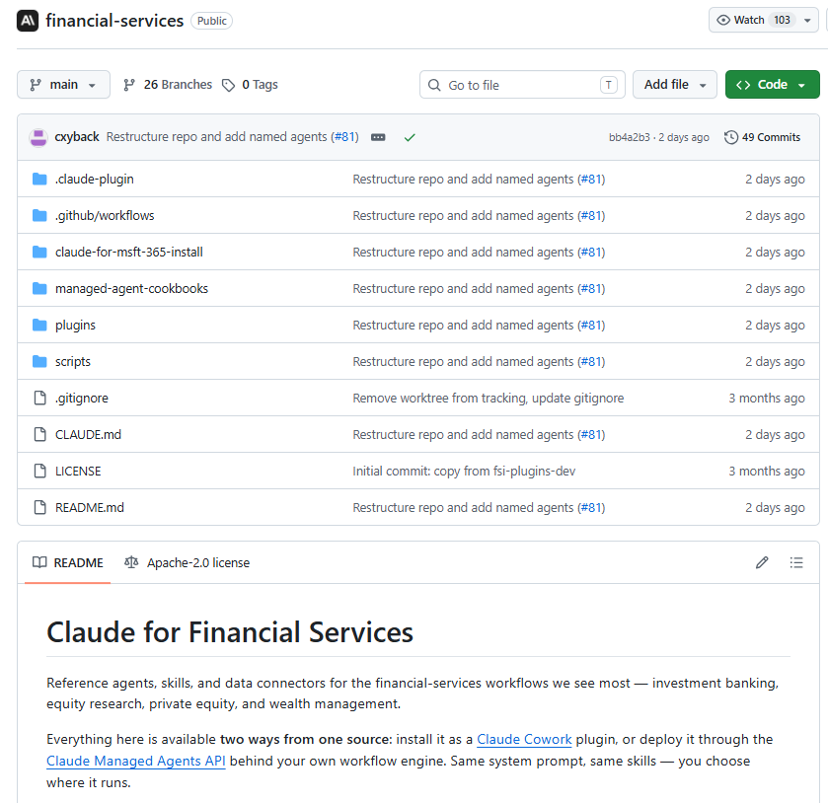Click '3 months ago' in LICENSE row

point(766,471)
